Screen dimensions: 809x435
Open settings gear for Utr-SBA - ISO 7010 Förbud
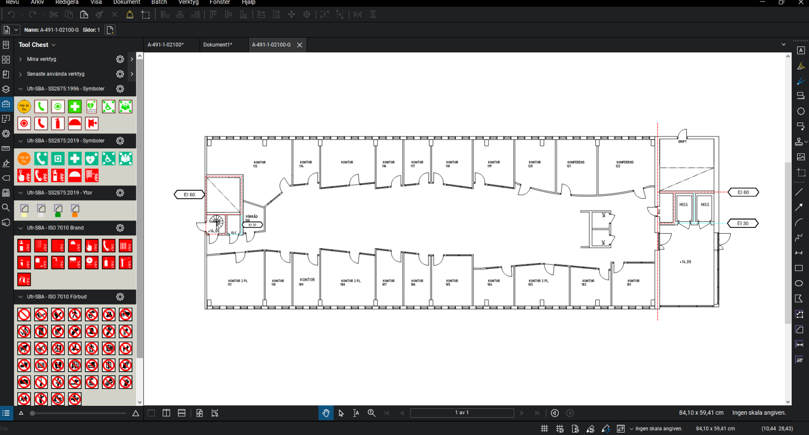pos(120,297)
